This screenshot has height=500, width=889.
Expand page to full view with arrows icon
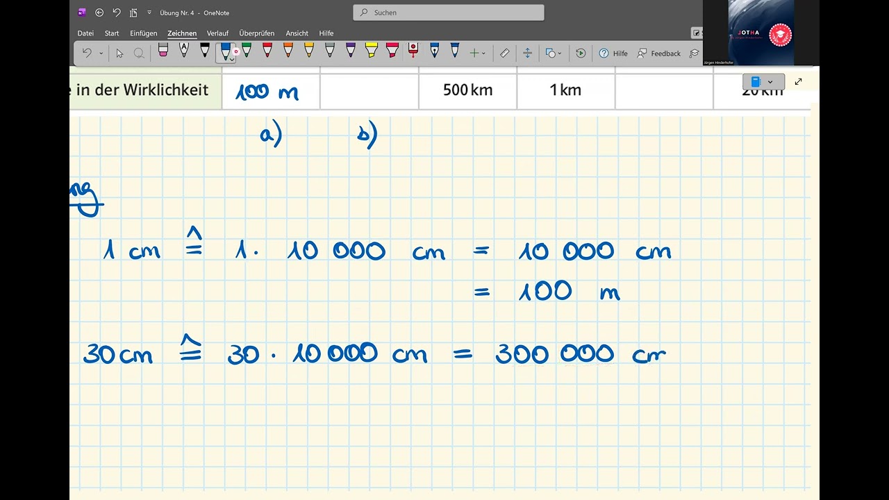798,82
